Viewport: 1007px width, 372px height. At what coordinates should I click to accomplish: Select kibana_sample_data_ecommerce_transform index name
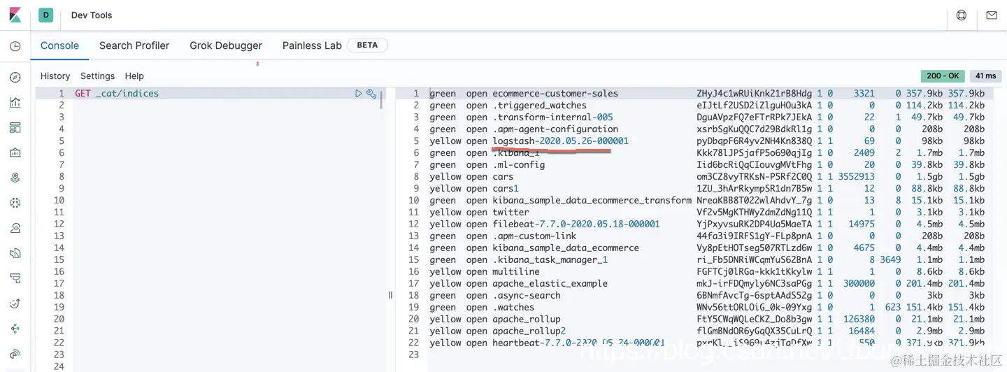pos(592,201)
